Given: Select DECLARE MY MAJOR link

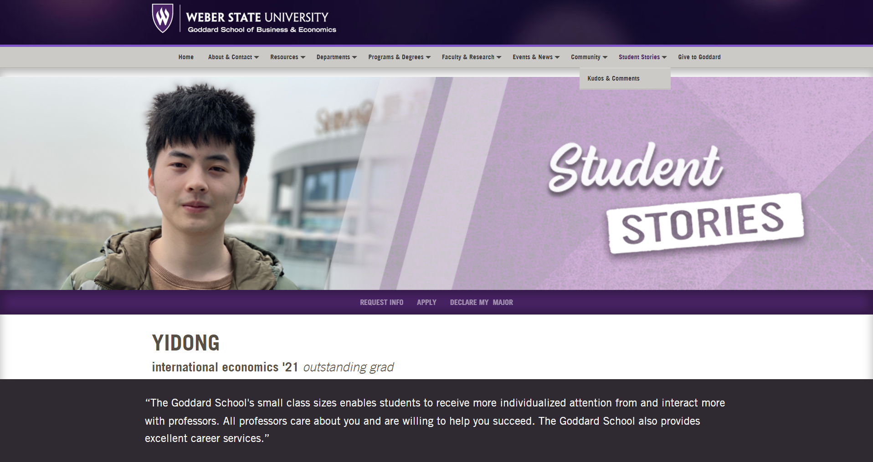Looking at the screenshot, I should click(482, 302).
